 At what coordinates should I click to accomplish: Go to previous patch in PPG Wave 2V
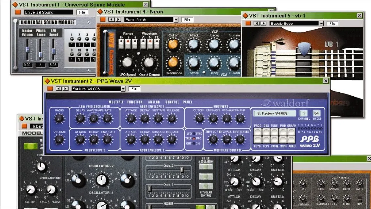tap(59, 89)
